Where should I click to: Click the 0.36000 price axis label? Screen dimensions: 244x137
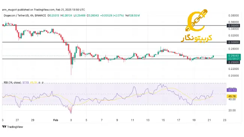233,22
